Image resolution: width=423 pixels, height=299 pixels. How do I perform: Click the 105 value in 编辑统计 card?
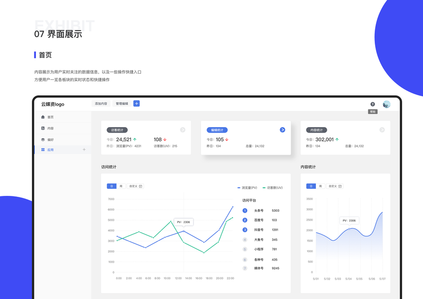tap(220, 140)
